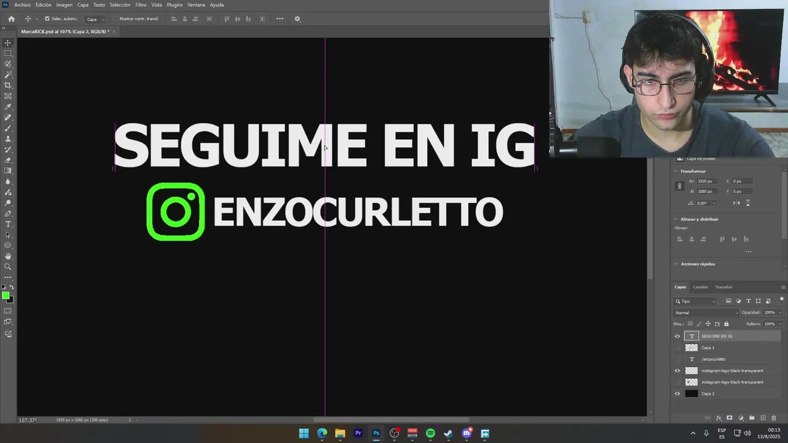Add a layer mask
This screenshot has height=443, width=788.
[x=730, y=418]
